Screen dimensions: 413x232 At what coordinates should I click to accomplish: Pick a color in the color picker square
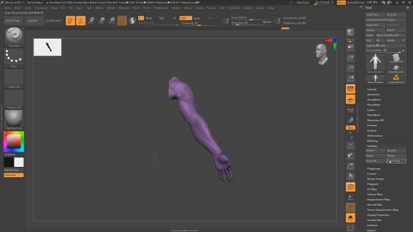14,142
